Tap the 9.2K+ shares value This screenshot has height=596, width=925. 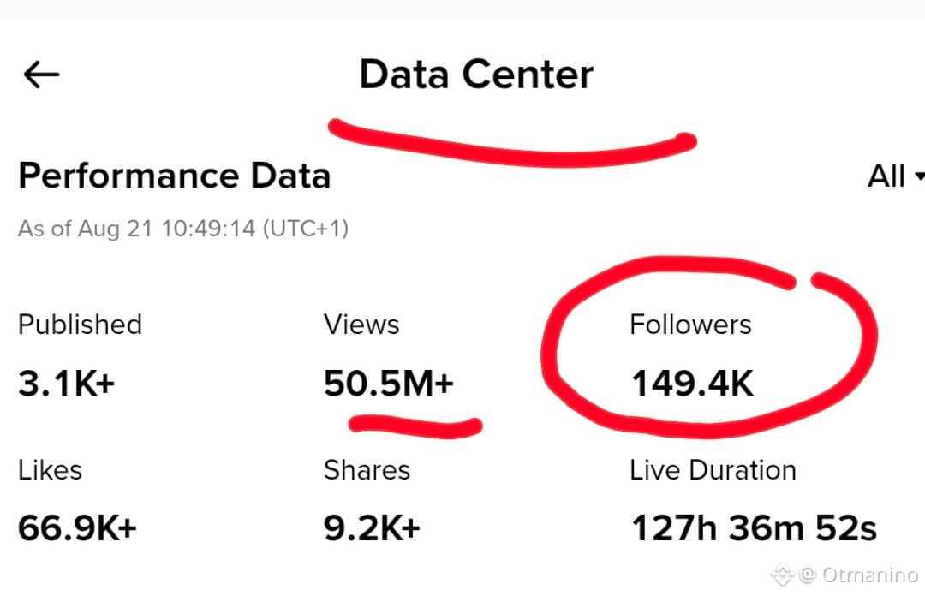click(x=372, y=527)
